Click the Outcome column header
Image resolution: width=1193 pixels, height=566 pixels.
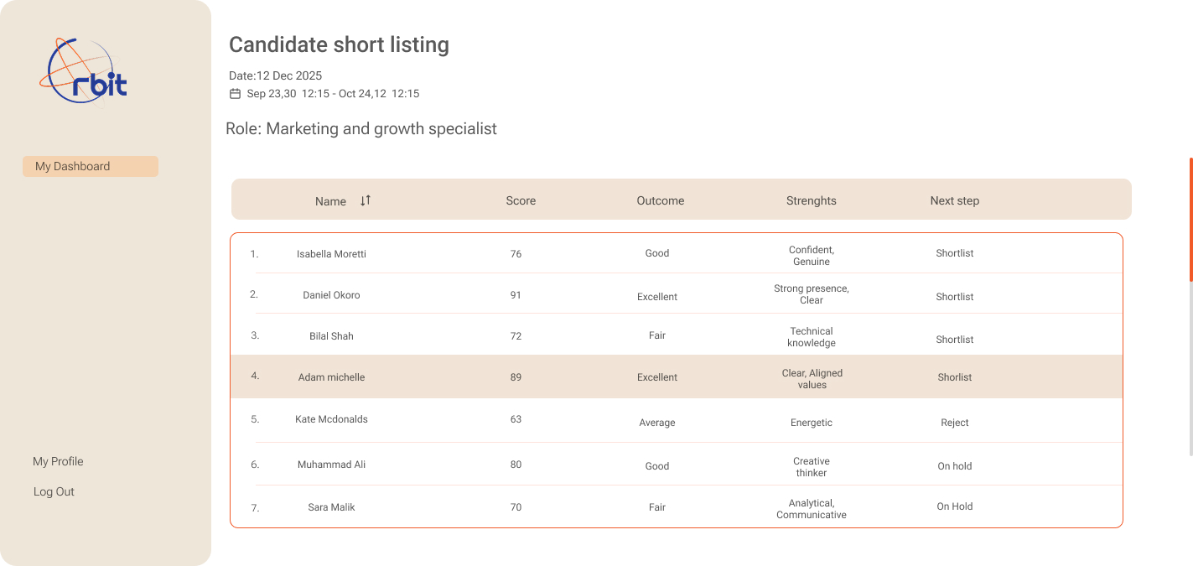tap(660, 200)
